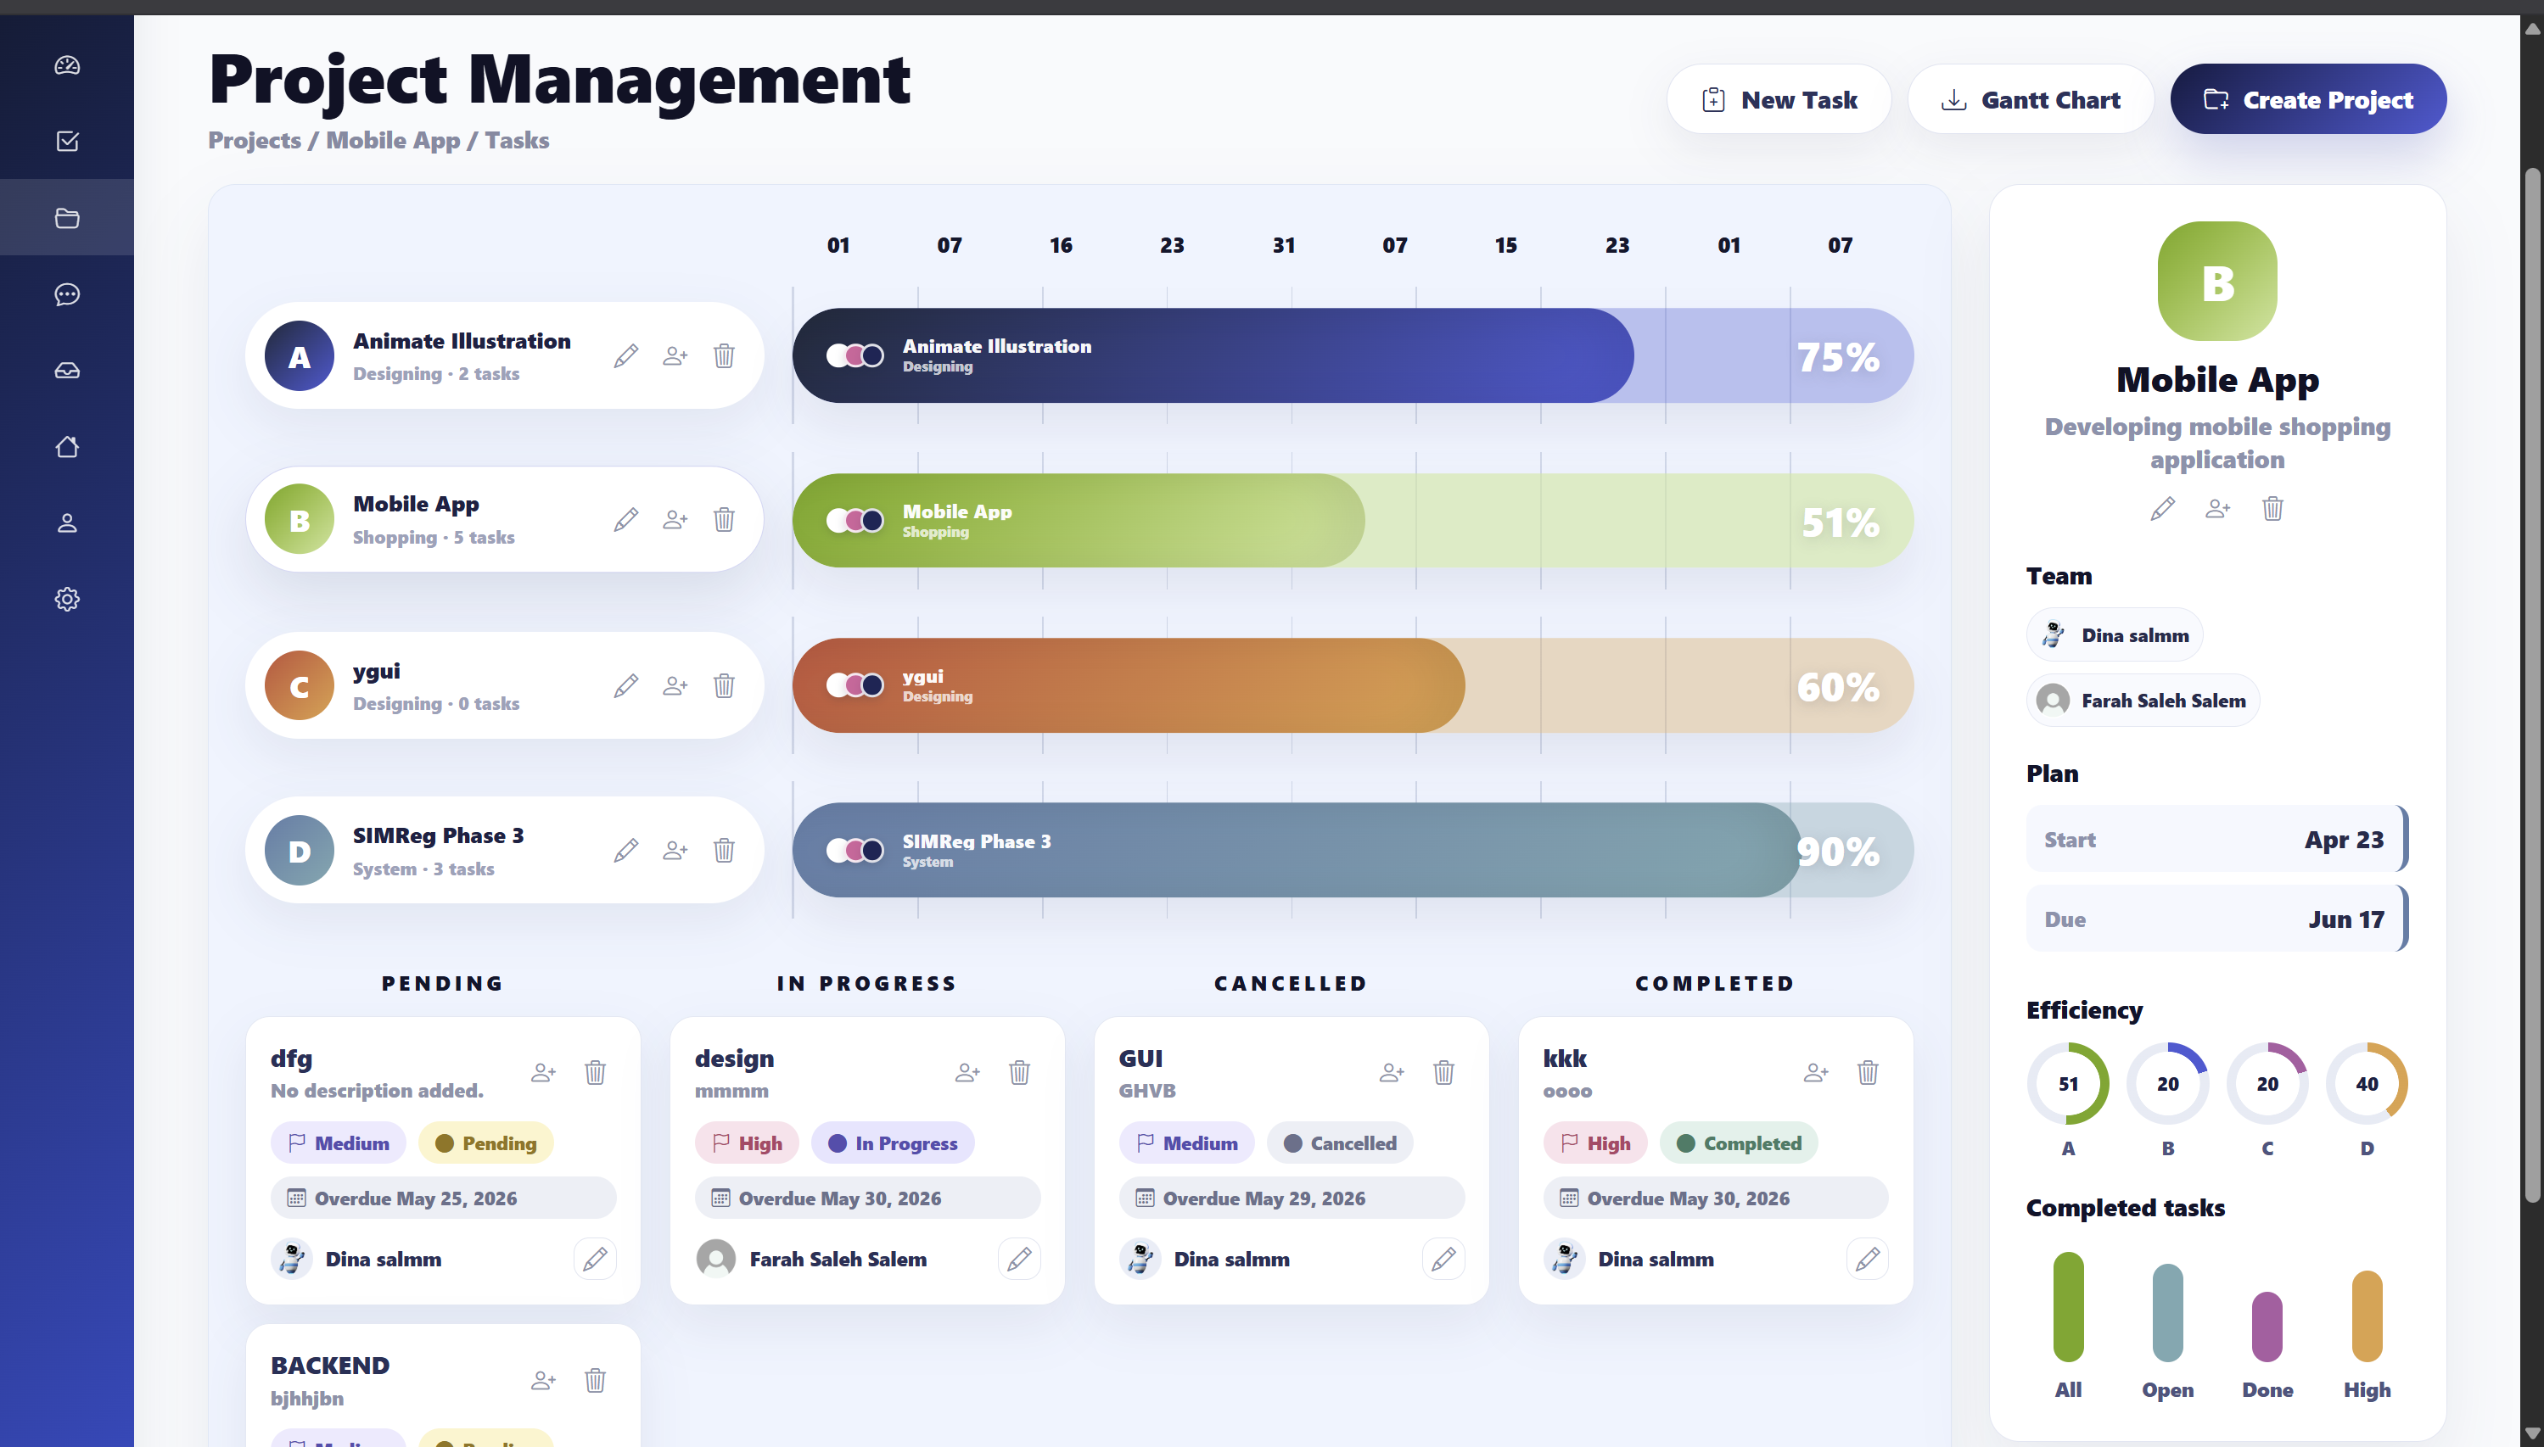This screenshot has height=1447, width=2544.
Task: Edit the Mobile App project row
Action: pos(625,520)
